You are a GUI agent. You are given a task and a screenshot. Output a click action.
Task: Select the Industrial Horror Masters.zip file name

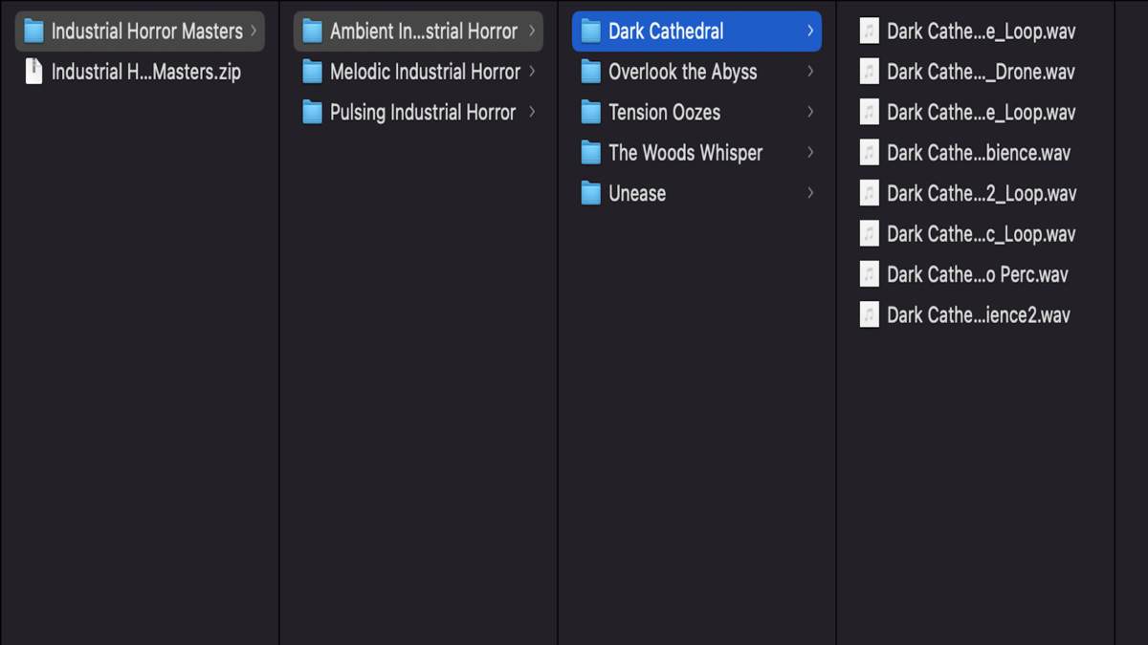pos(146,72)
